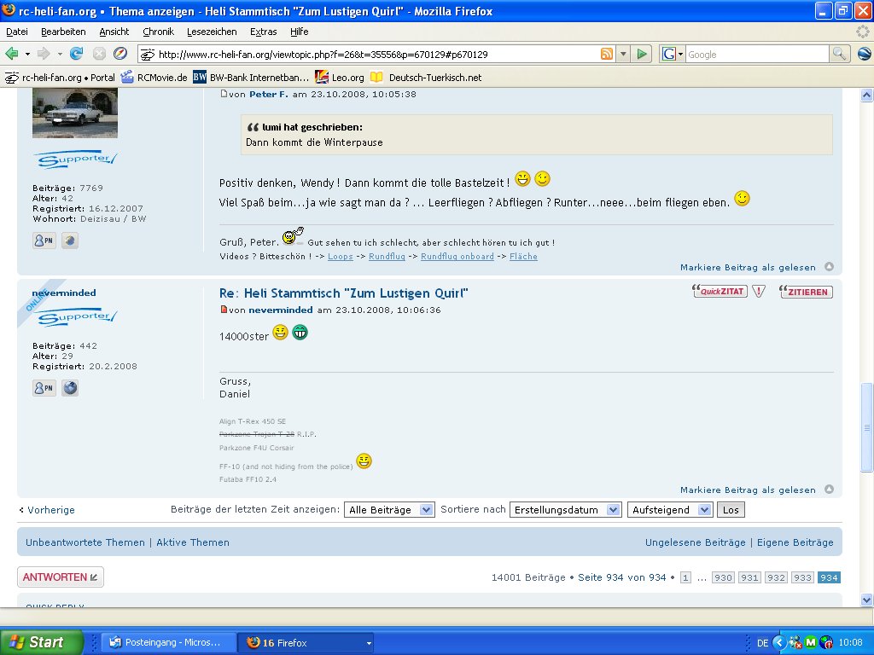Image resolution: width=874 pixels, height=655 pixels.
Task: Open the forward history dropdown arrow
Action: tap(60, 55)
